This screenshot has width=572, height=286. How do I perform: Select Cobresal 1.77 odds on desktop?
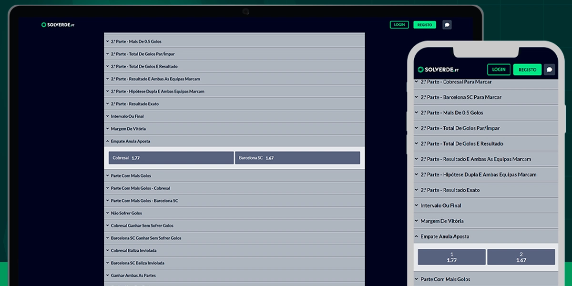click(171, 158)
